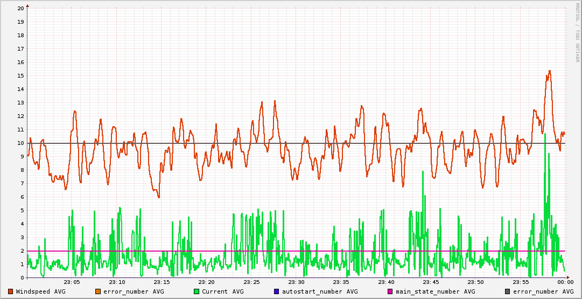Click the highest Windspeed peak above 15
Viewport: 582px width, 299px height.
point(549,71)
